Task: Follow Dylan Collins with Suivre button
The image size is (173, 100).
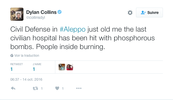Action: click(x=149, y=13)
